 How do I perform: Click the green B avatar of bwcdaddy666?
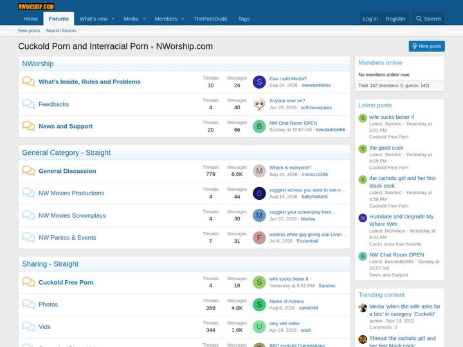[x=259, y=127]
